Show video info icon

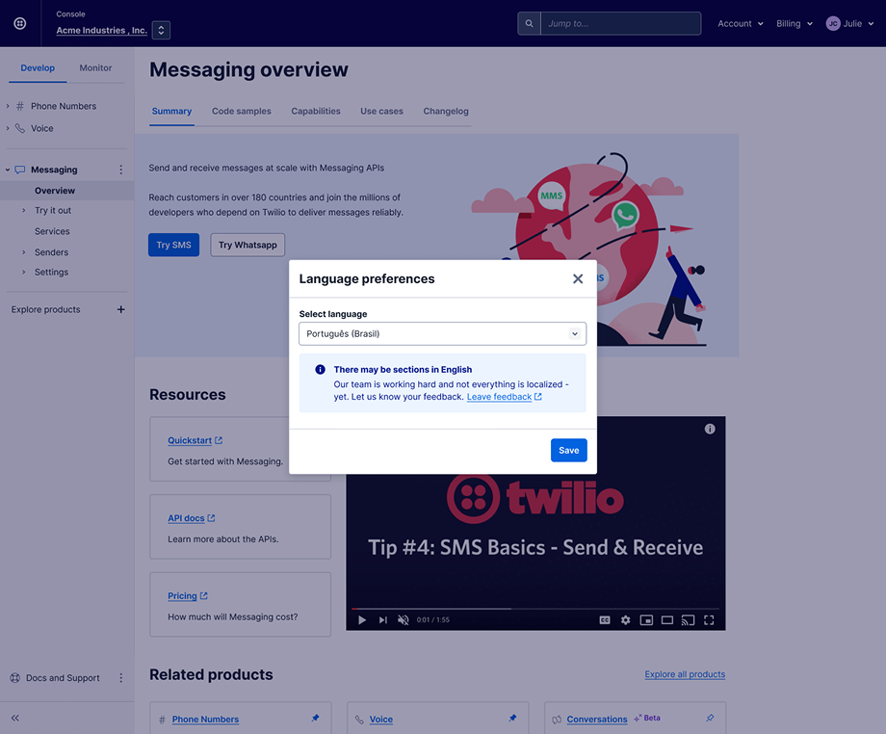coord(710,429)
